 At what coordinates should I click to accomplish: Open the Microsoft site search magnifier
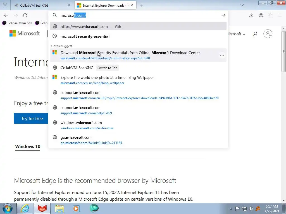pos(255,34)
